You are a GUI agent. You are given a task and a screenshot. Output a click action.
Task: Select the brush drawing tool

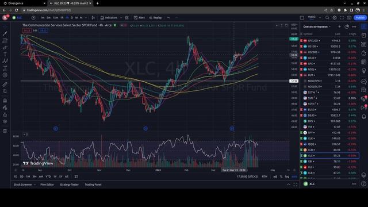coord(5,48)
